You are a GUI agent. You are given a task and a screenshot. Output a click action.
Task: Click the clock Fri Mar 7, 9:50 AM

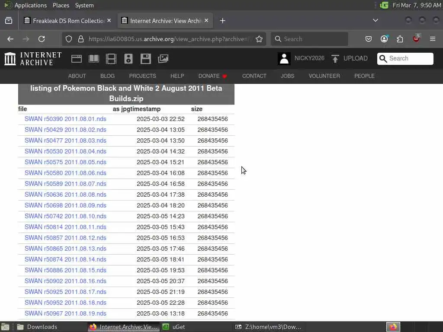[x=417, y=5]
